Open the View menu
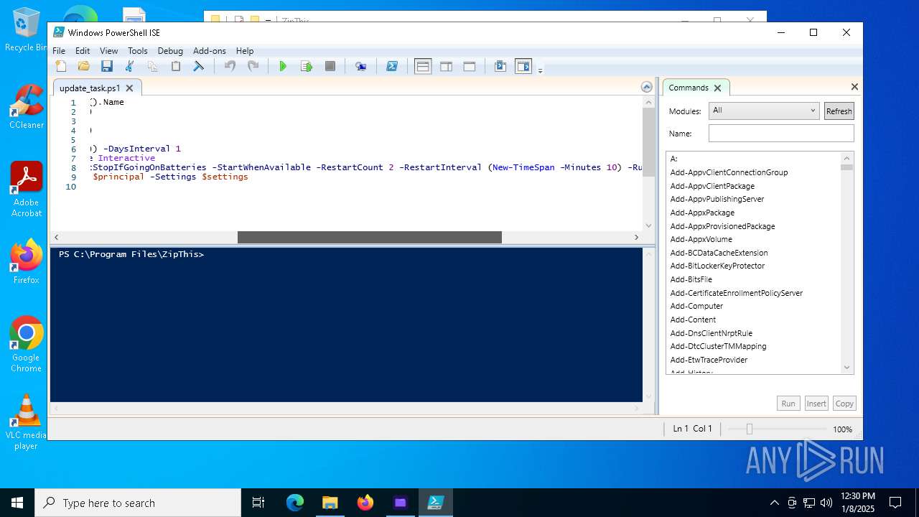The width and height of the screenshot is (919, 517). point(108,51)
